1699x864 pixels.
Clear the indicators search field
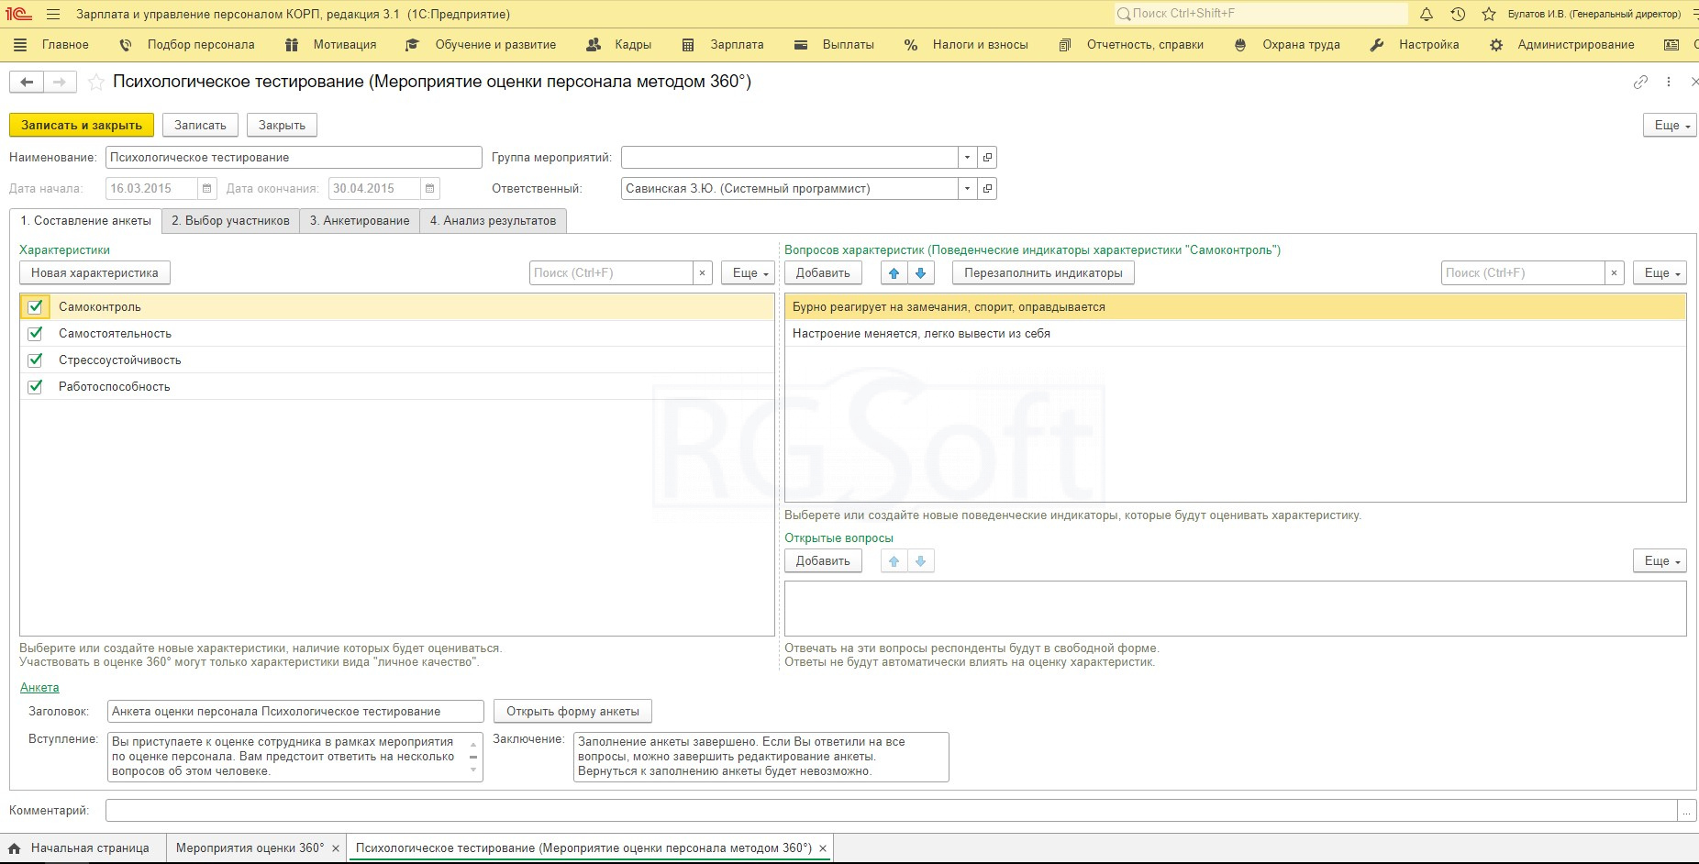(1614, 273)
